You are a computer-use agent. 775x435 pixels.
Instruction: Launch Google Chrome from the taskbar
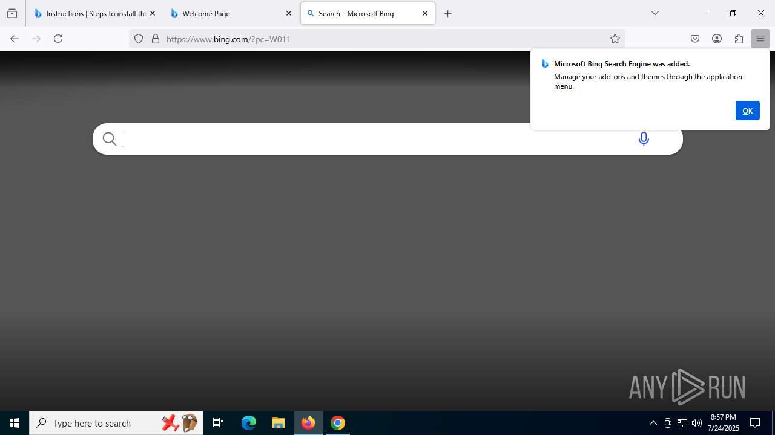tap(338, 423)
